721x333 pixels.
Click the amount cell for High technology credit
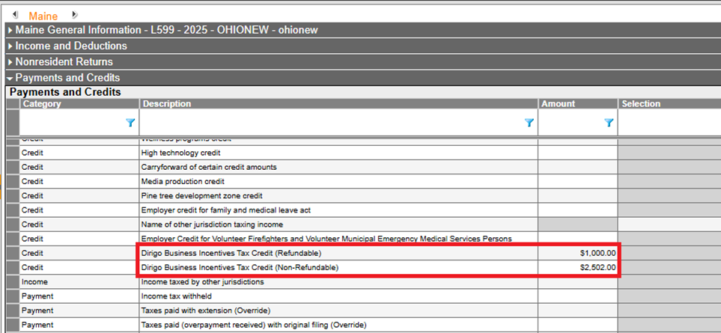point(577,153)
